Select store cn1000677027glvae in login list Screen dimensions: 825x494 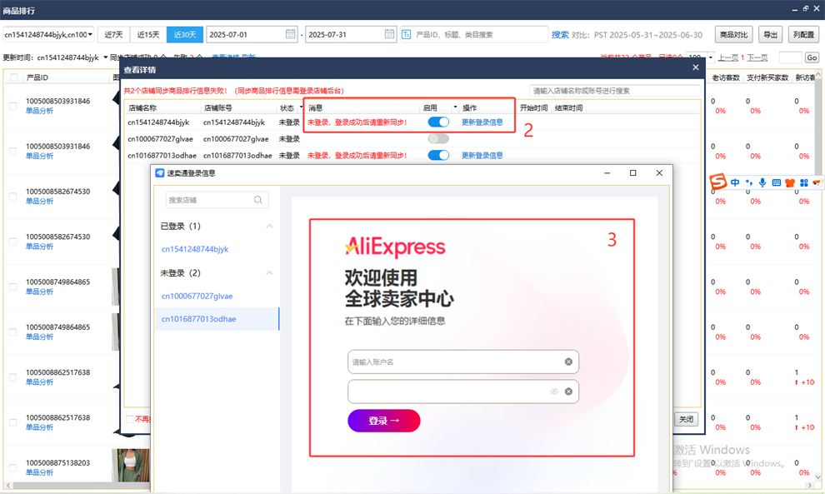197,296
